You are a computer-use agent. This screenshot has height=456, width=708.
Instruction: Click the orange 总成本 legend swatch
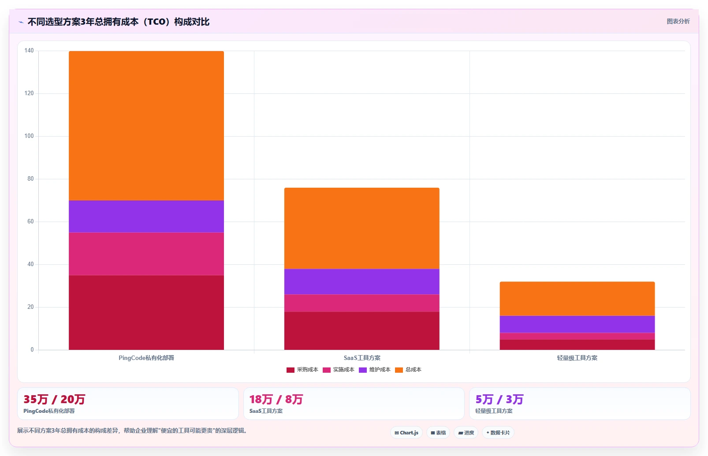[399, 370]
